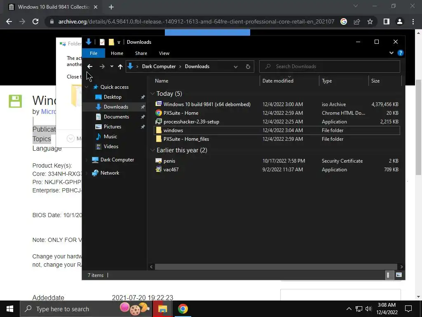Customize Quick Access Toolbar dropdown

tap(119, 43)
